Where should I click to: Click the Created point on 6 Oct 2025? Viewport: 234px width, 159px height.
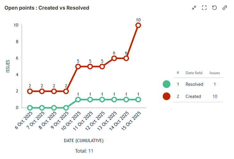point(30,91)
